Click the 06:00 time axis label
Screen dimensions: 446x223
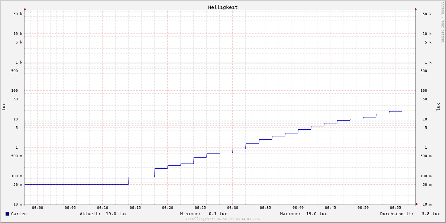coord(38,208)
